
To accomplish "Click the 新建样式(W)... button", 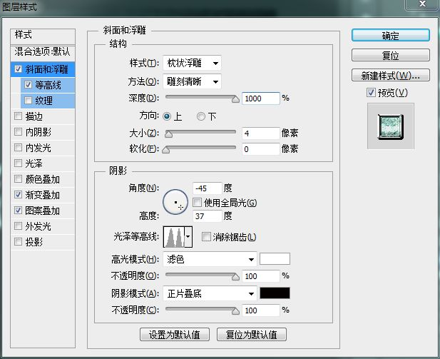I will (x=390, y=75).
